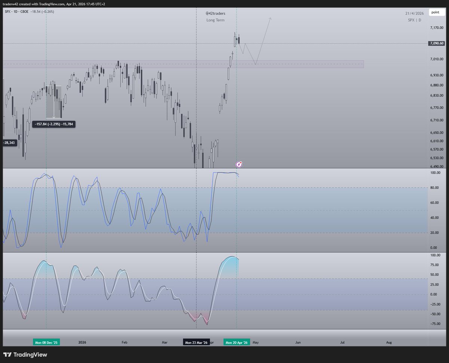449x363 pixels.
Task: Click the '@42traders' watermark text
Action: 215,13
